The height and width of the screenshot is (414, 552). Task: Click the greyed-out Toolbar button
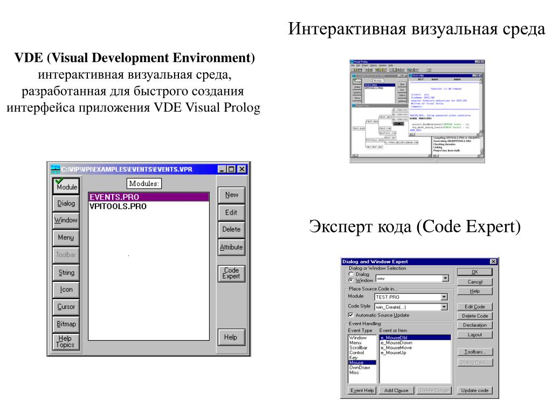(66, 255)
